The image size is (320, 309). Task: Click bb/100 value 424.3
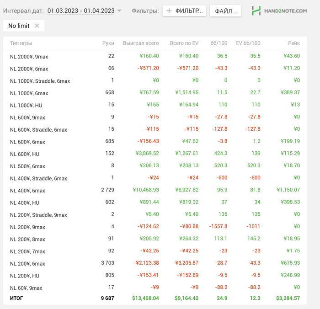click(221, 153)
